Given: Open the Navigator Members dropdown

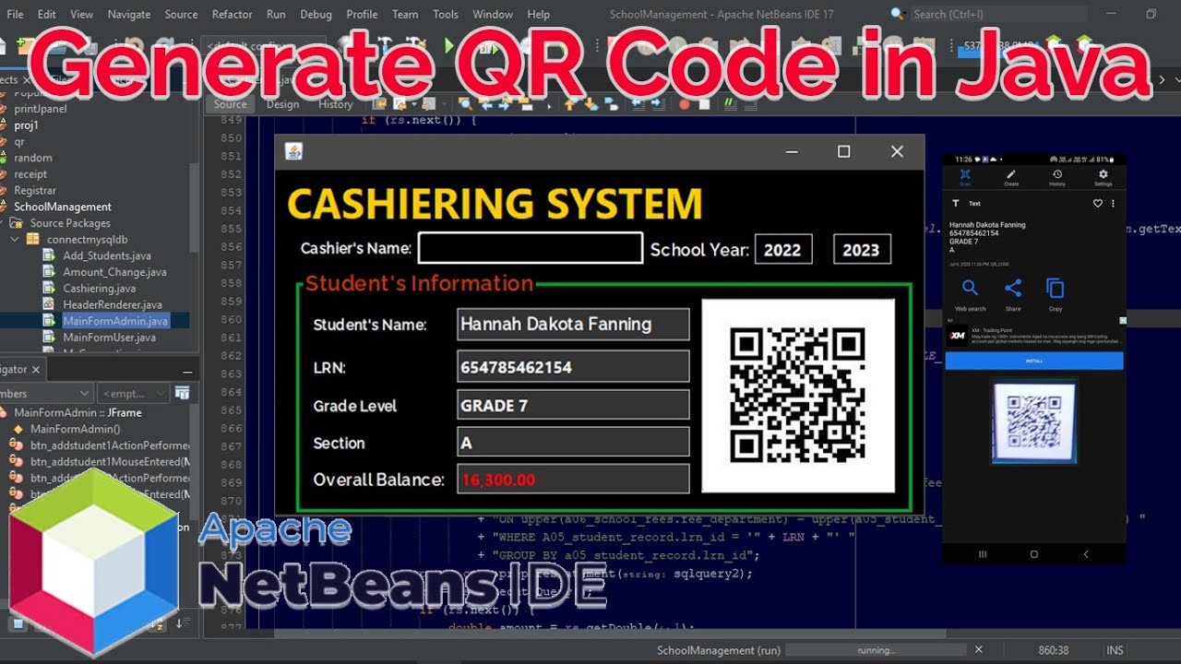Looking at the screenshot, I should tap(46, 394).
